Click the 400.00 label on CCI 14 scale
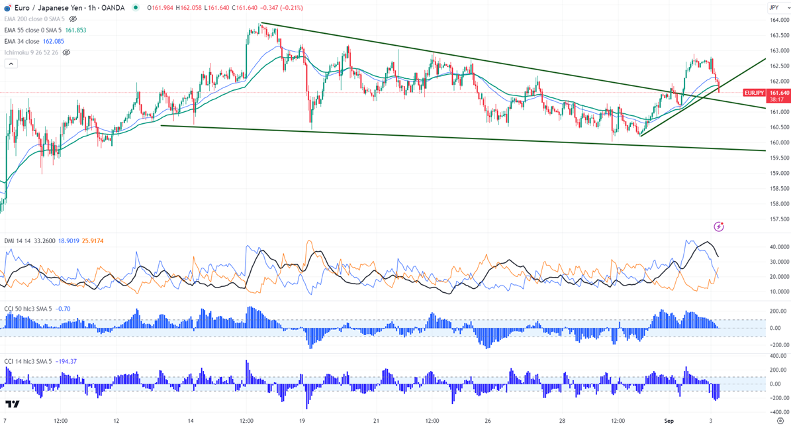The height and width of the screenshot is (426, 791). click(x=777, y=356)
